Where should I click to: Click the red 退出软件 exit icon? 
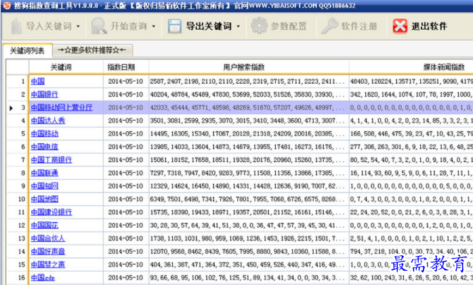point(400,27)
